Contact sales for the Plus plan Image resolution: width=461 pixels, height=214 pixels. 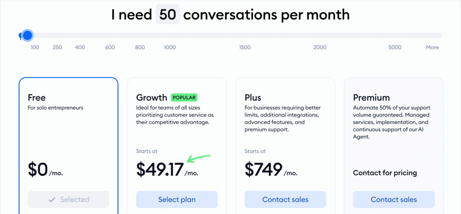click(x=285, y=200)
